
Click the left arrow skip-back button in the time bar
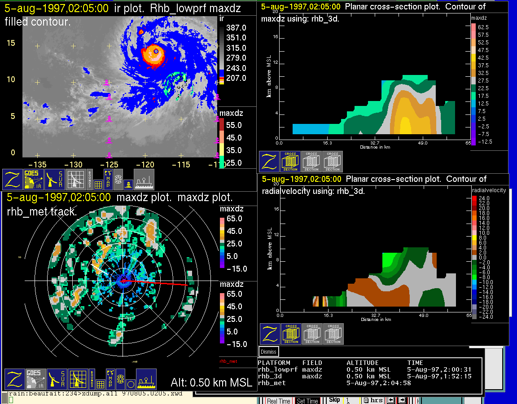pyautogui.click(x=392, y=400)
